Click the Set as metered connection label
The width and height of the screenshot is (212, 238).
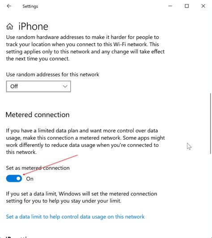pos(38,168)
